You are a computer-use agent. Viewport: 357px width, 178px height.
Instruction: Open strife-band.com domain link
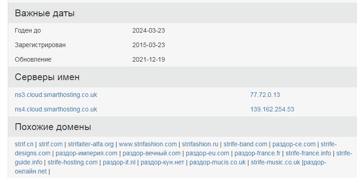click(x=245, y=144)
